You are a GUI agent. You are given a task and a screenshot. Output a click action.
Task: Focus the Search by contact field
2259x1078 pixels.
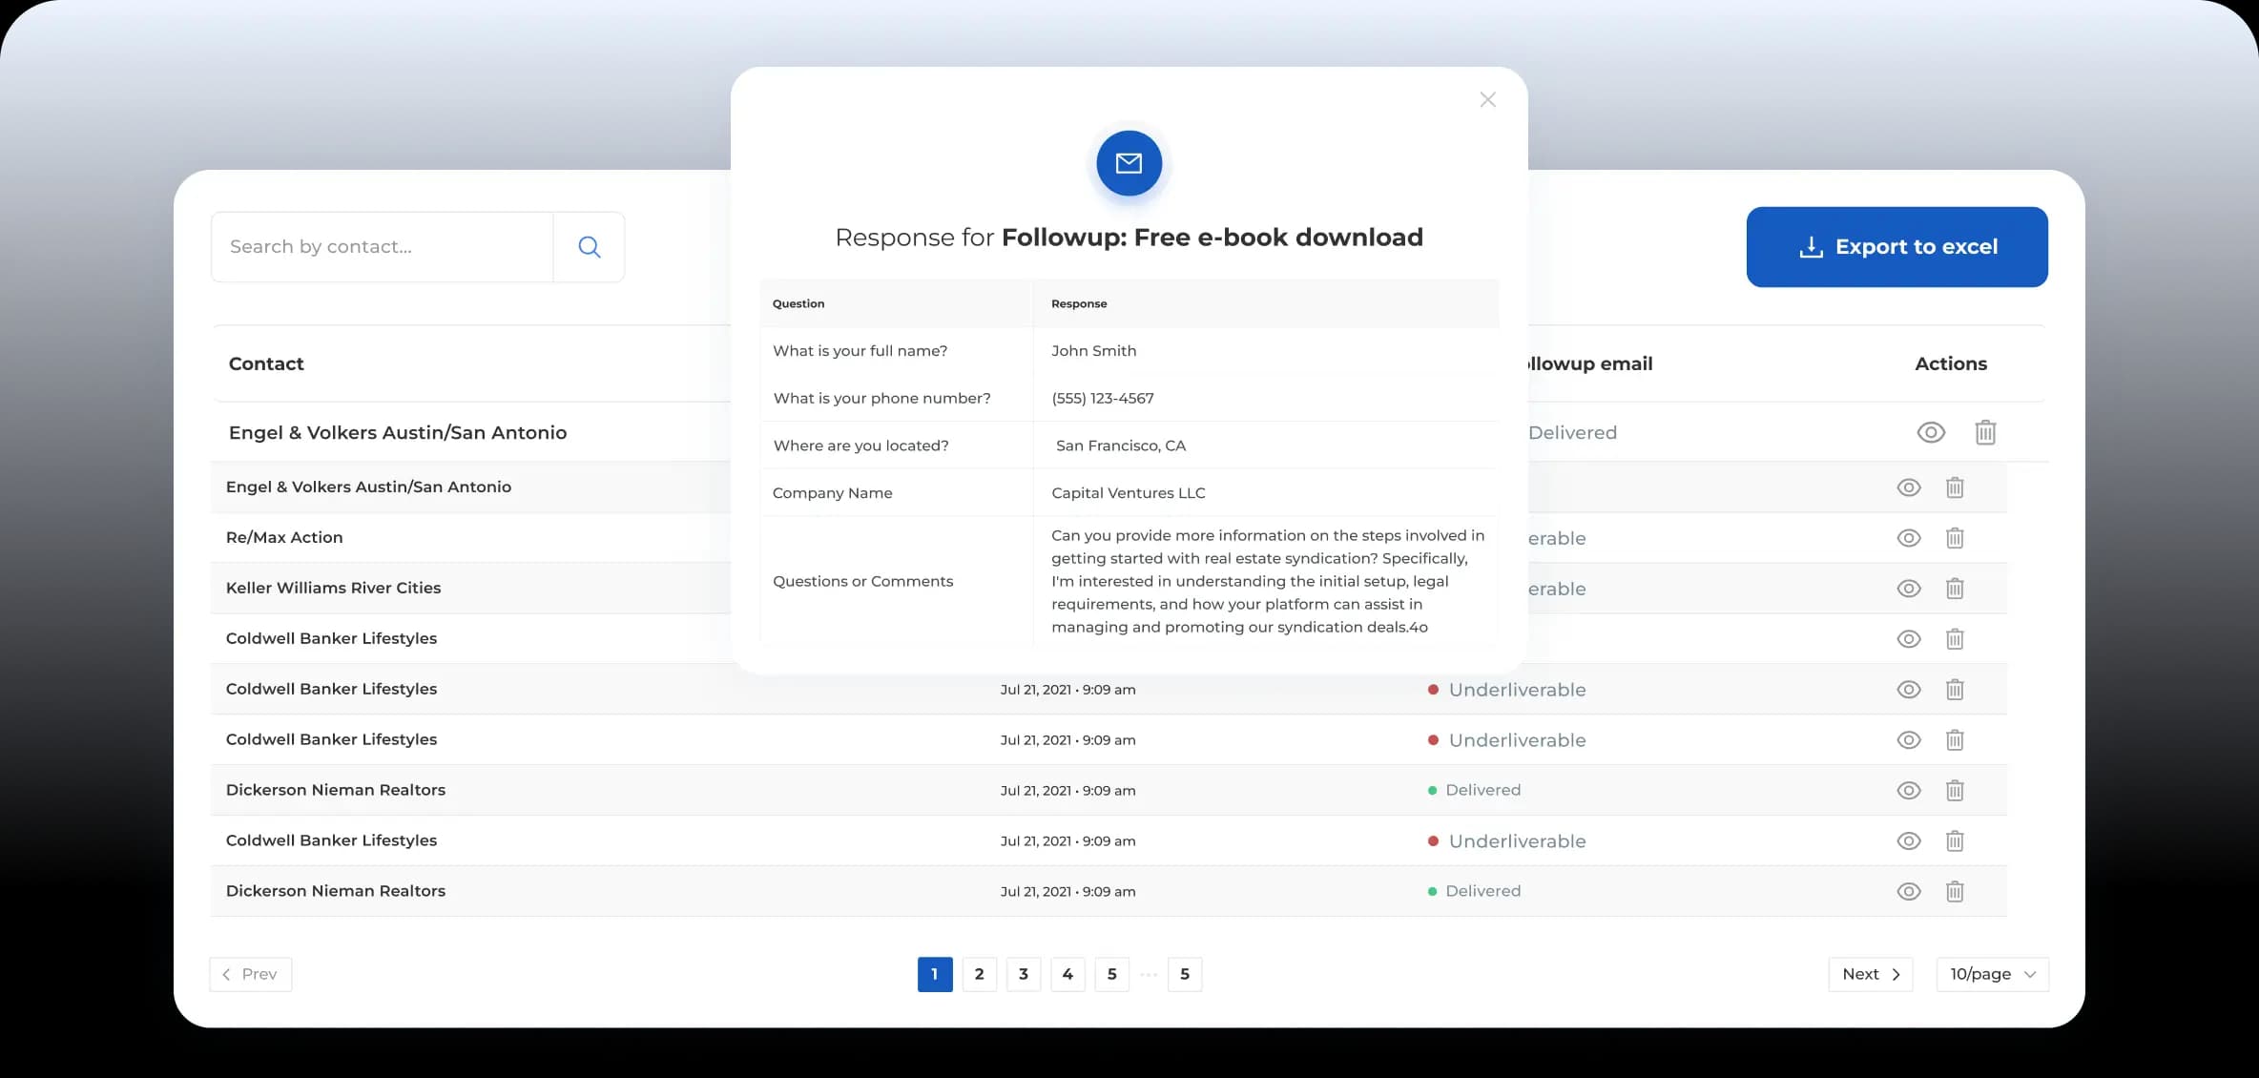tap(382, 247)
